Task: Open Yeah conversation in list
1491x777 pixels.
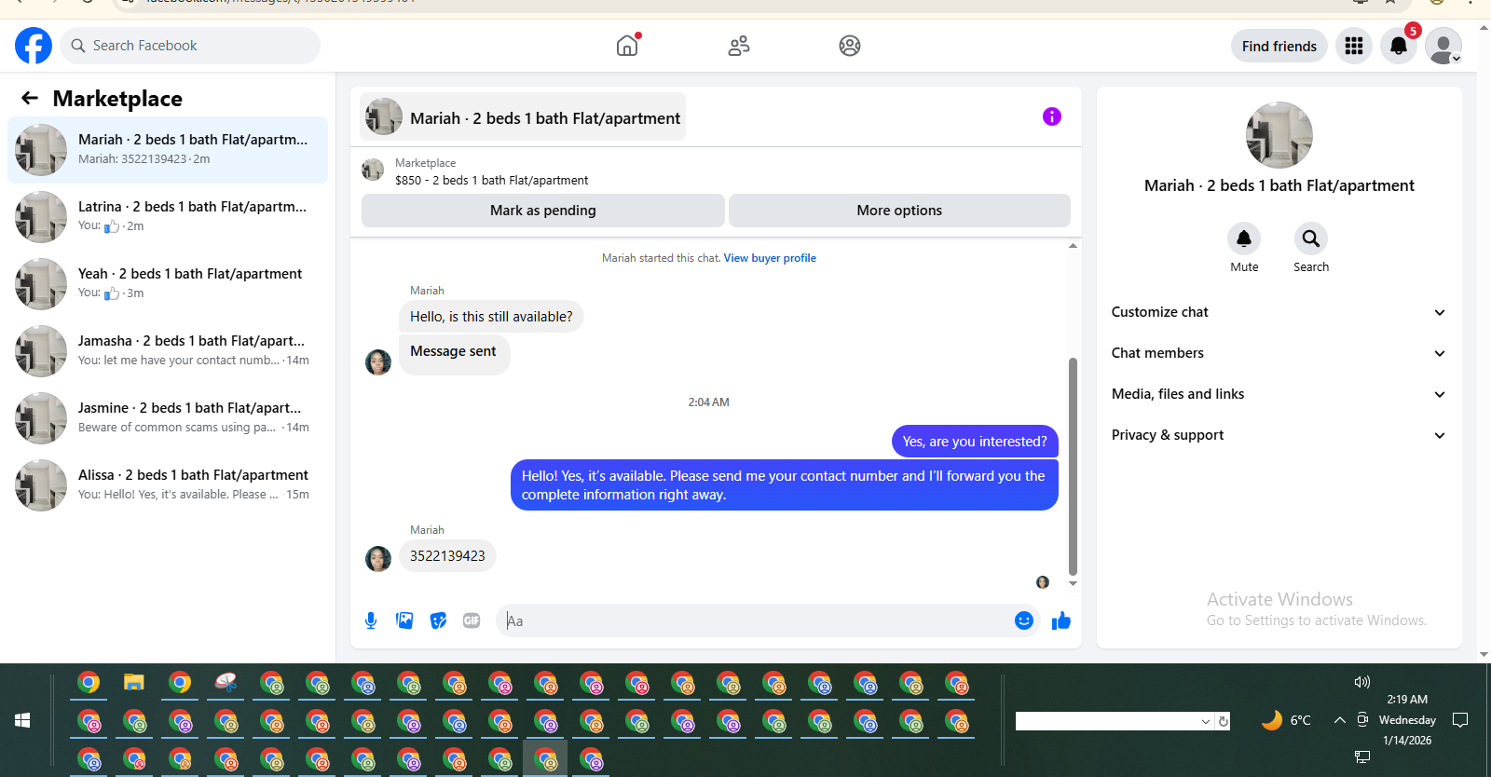Action: (168, 284)
